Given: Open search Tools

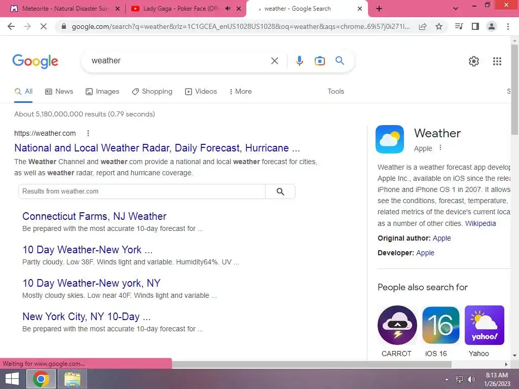Looking at the screenshot, I should click(x=336, y=91).
